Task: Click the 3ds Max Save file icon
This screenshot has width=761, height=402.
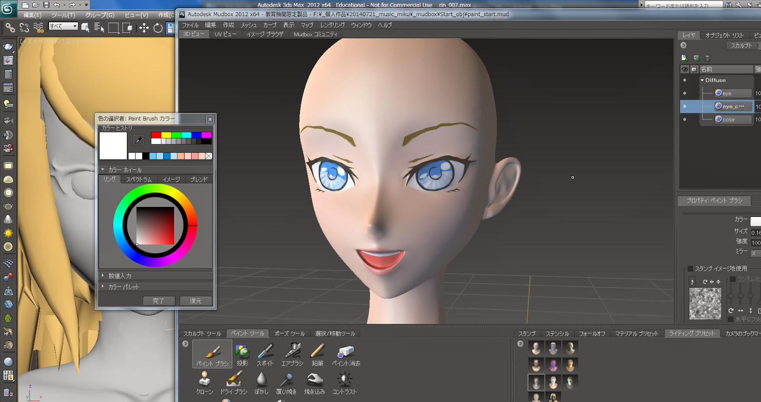Action: [46, 5]
